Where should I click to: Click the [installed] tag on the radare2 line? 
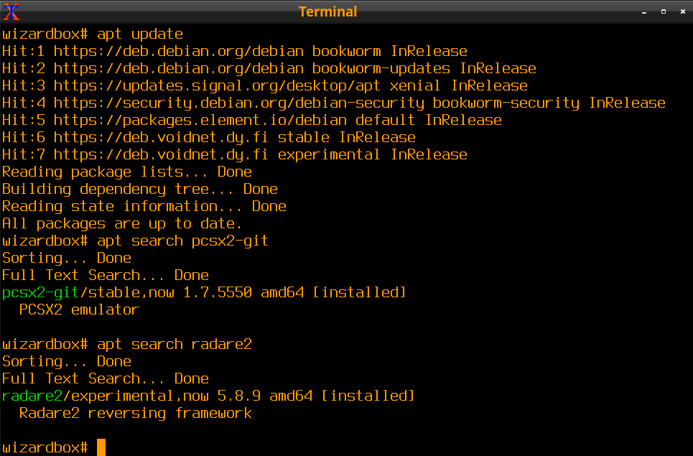pos(368,396)
